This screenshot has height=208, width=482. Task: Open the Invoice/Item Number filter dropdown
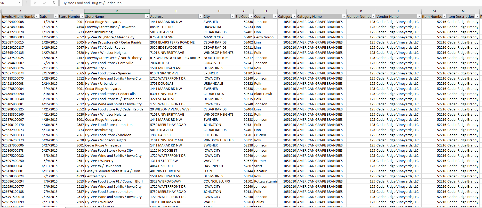point(37,16)
